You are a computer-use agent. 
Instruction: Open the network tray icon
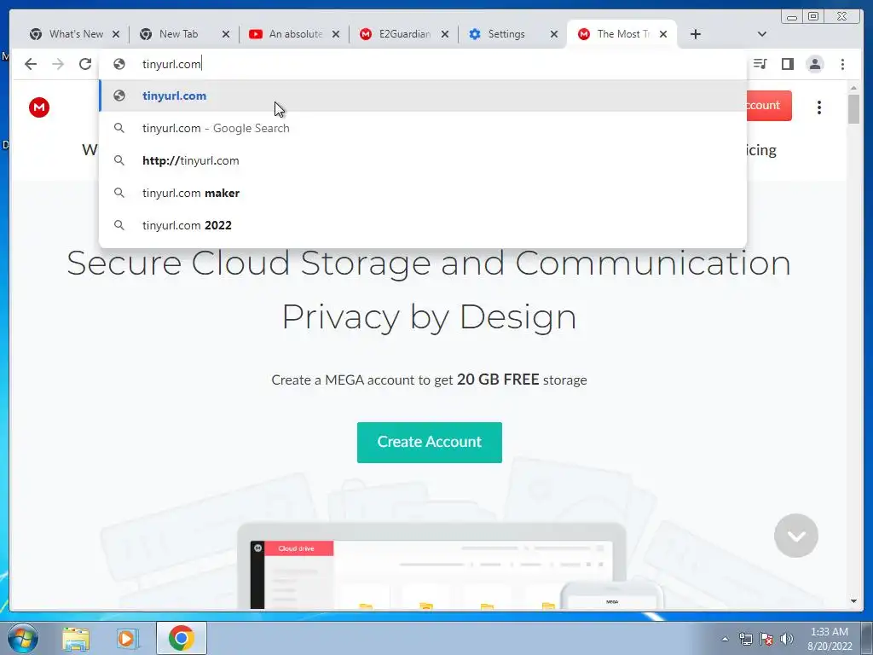coord(745,639)
